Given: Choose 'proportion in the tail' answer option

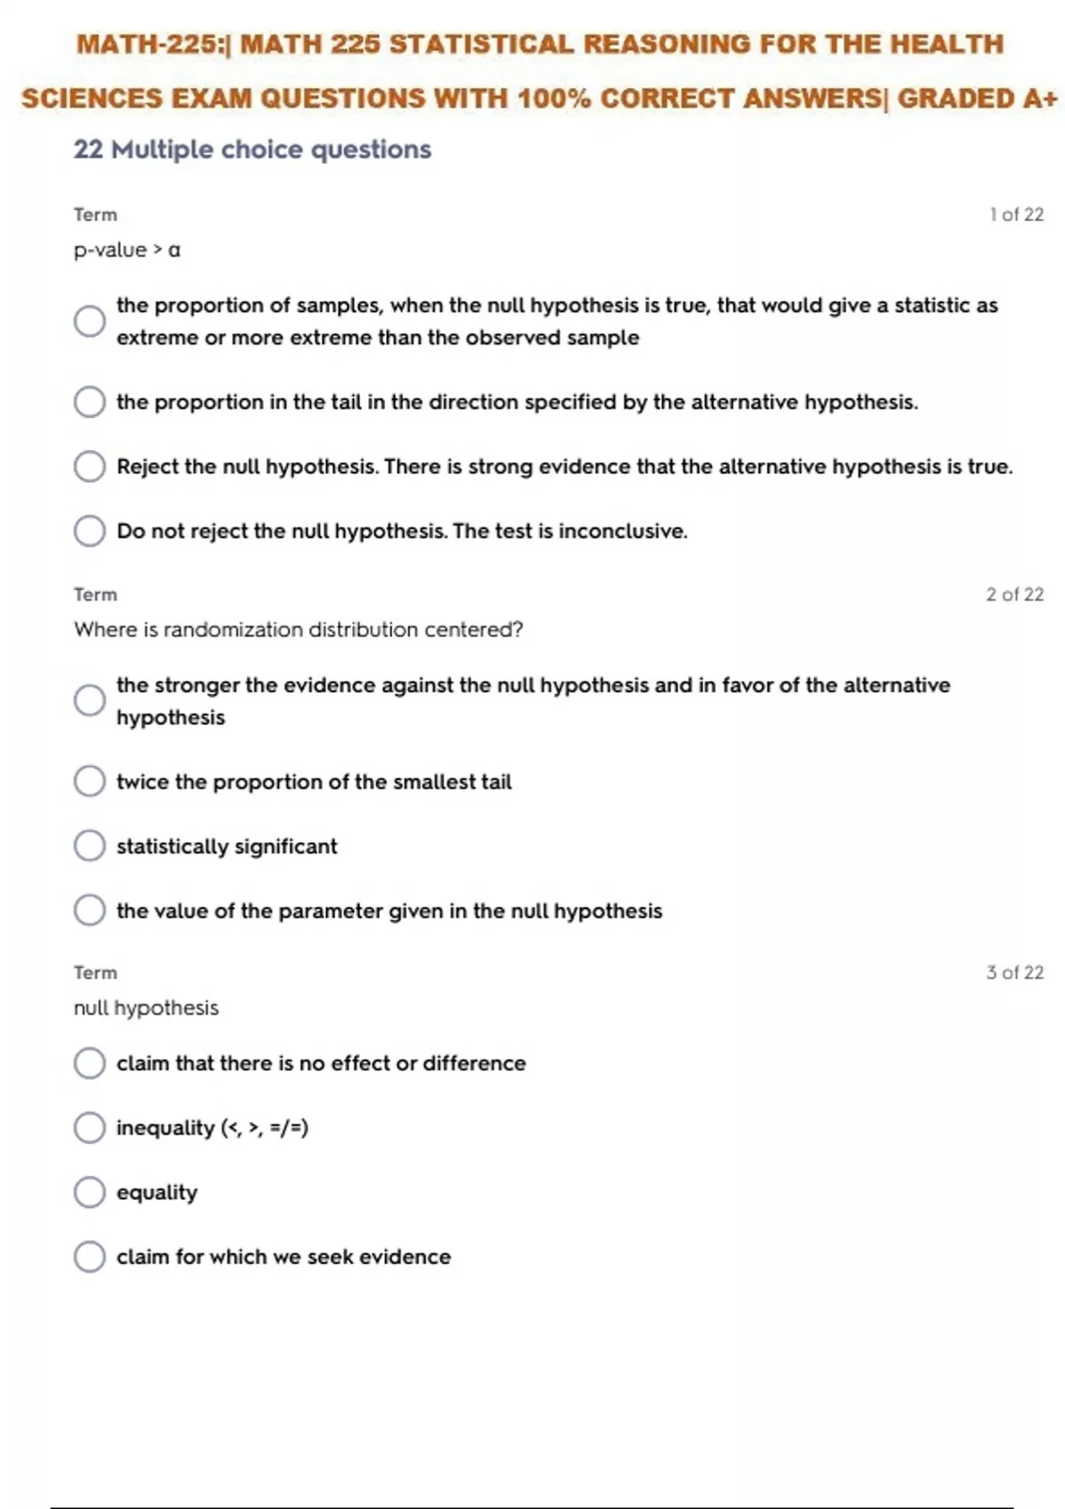Looking at the screenshot, I should point(90,402).
